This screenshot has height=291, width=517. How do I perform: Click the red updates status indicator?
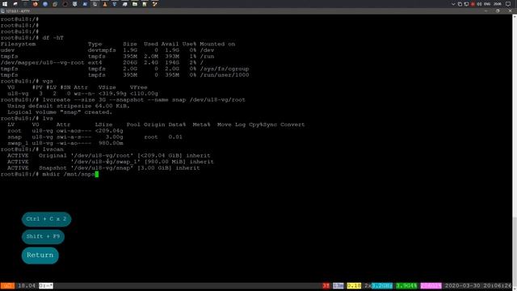pyautogui.click(x=326, y=285)
